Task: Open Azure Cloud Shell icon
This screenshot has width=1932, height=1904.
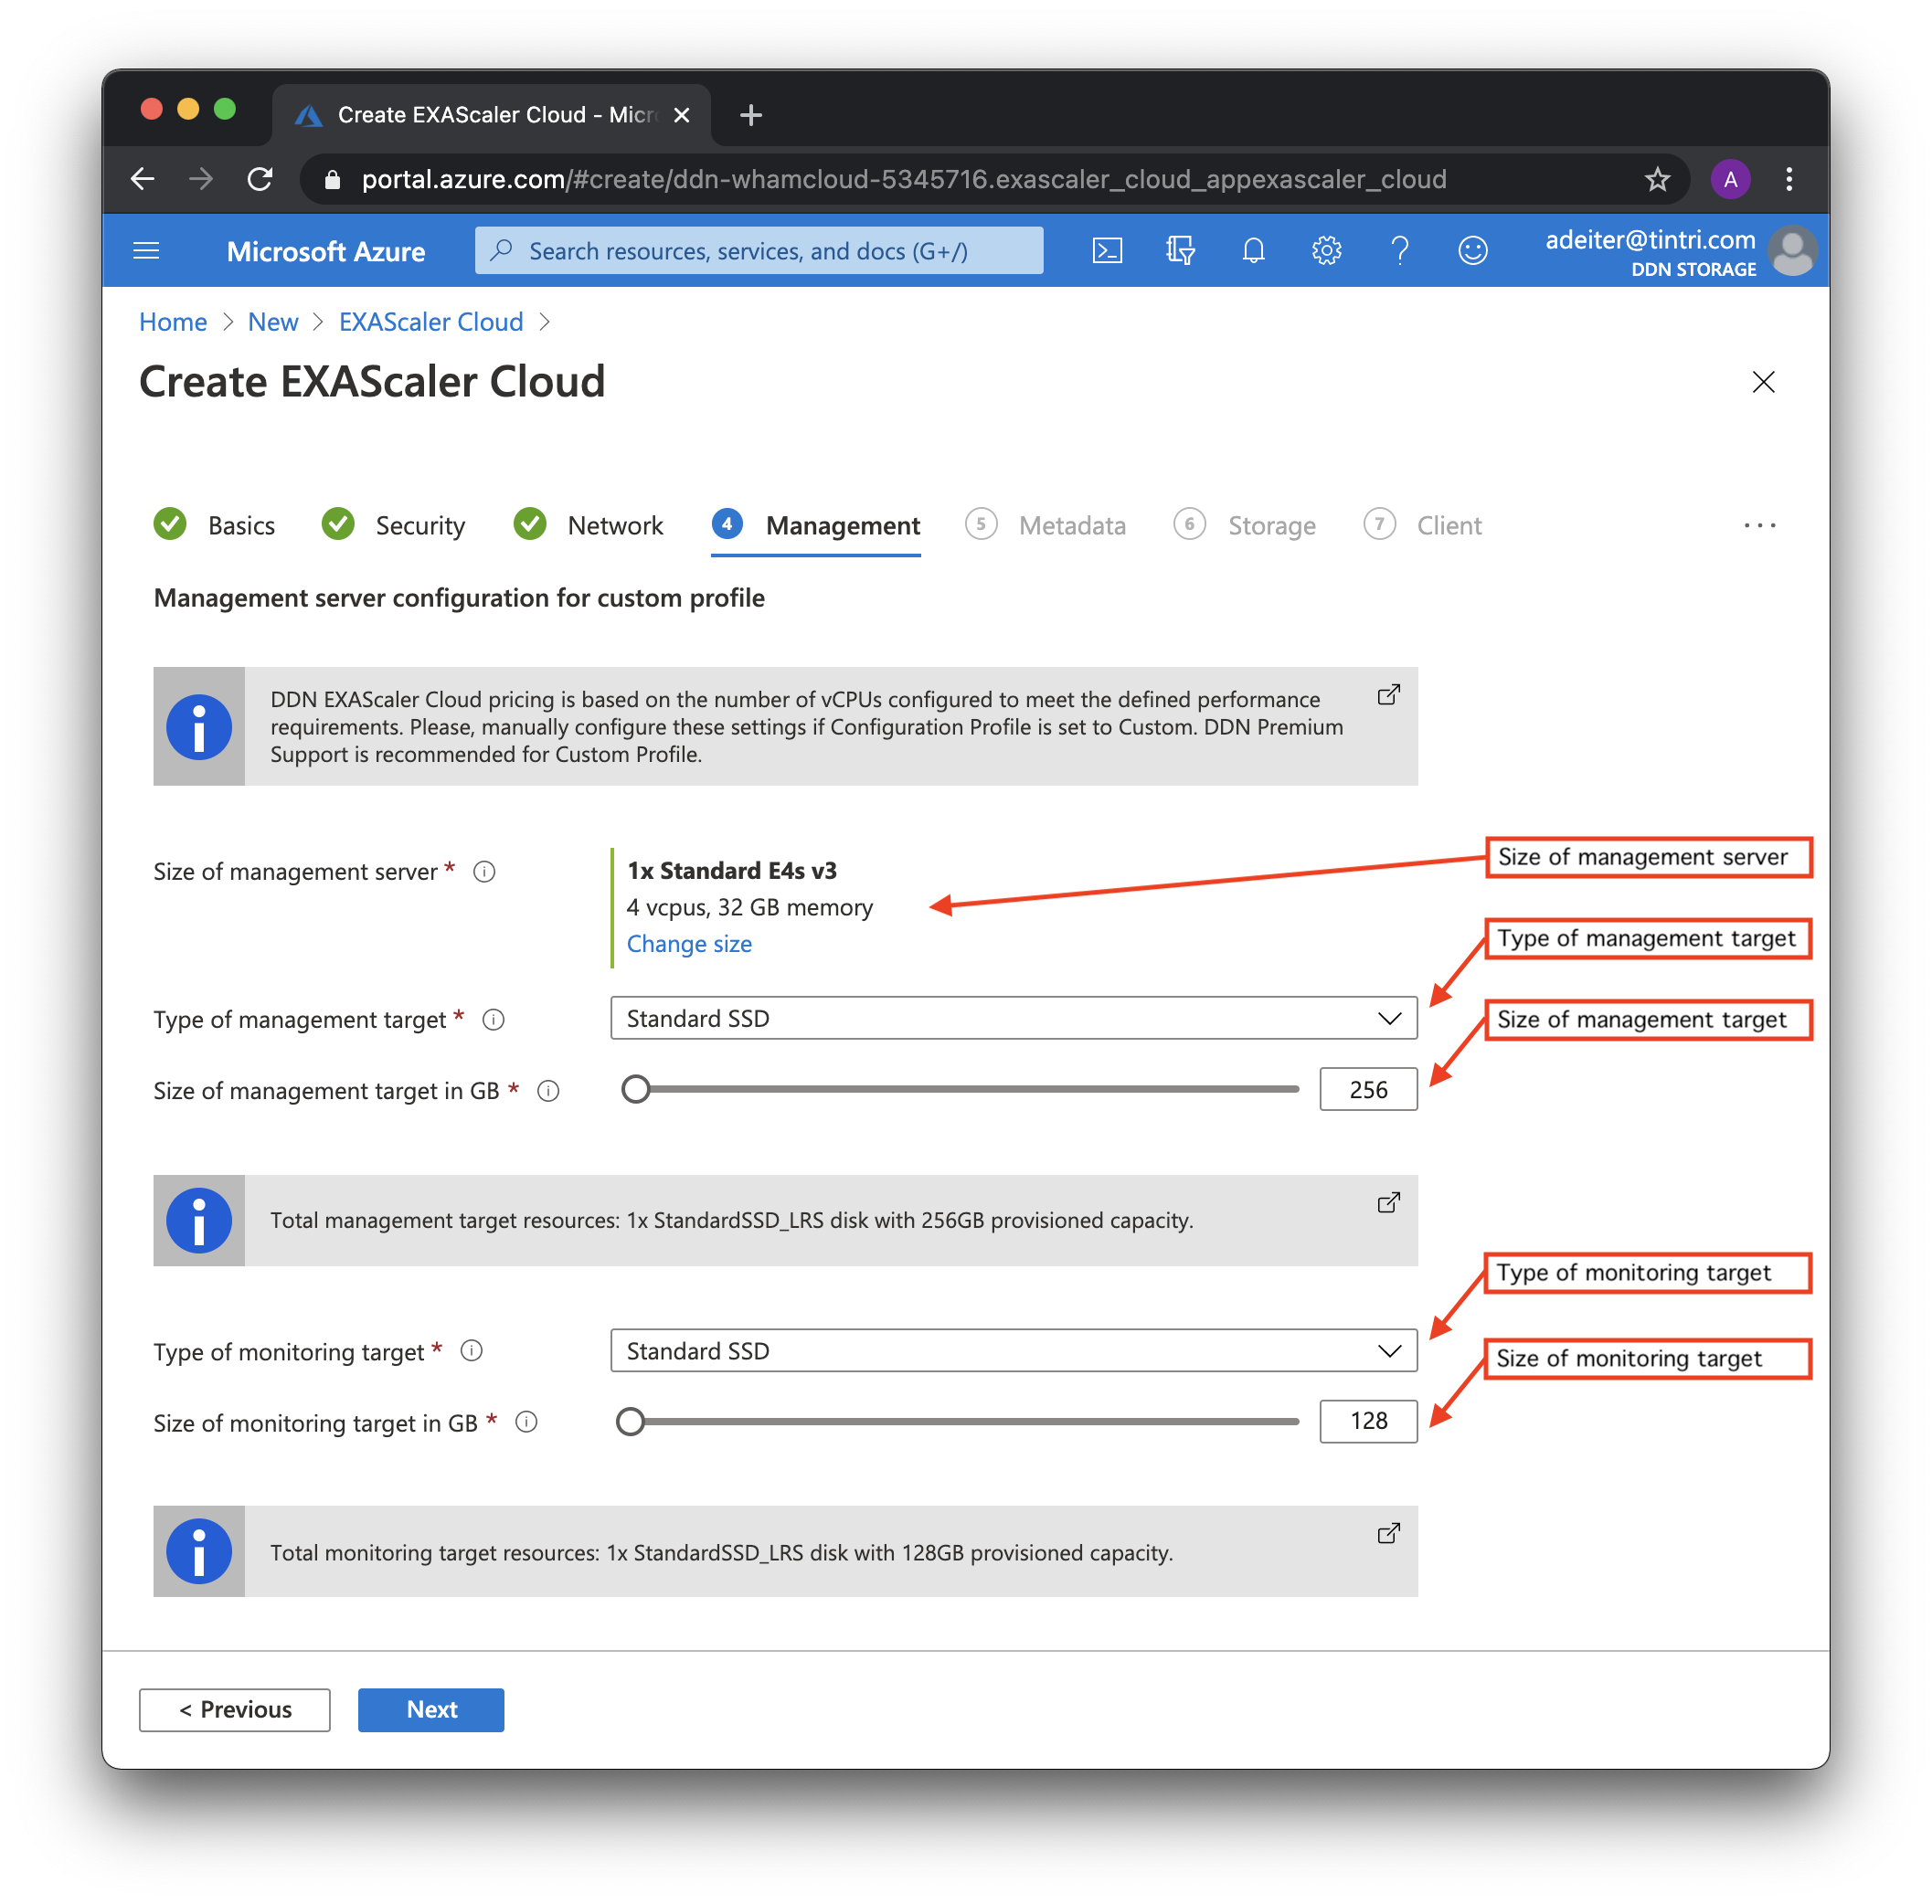Action: pos(1107,249)
